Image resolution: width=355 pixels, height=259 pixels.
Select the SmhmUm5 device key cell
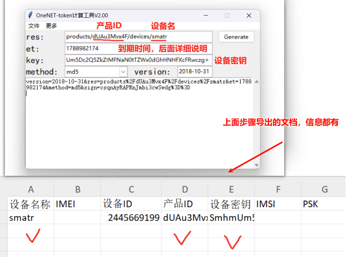(x=231, y=218)
